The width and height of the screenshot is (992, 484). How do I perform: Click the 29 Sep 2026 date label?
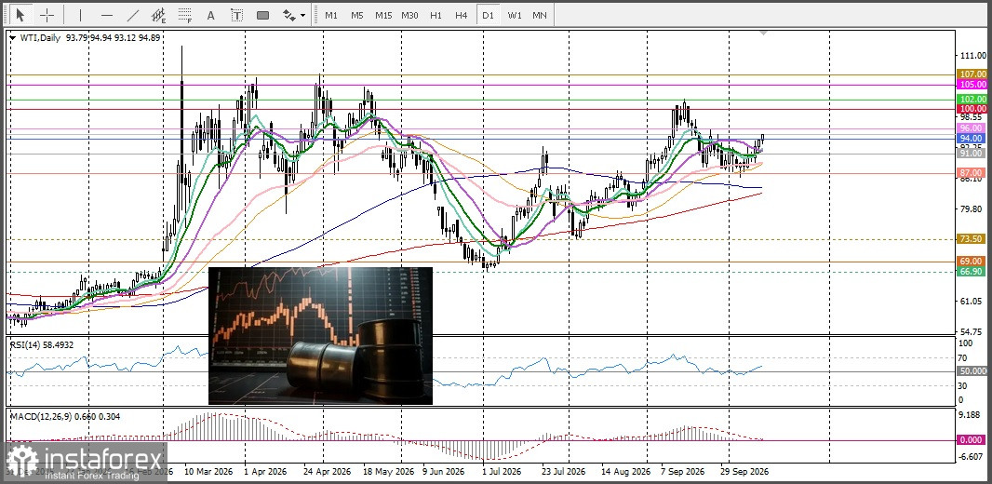point(745,472)
